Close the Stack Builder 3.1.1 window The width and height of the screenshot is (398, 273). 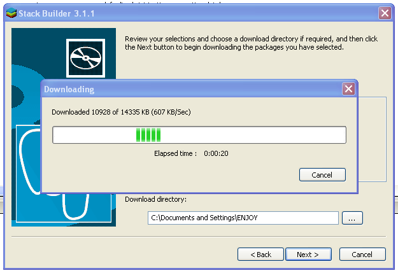[x=385, y=13]
